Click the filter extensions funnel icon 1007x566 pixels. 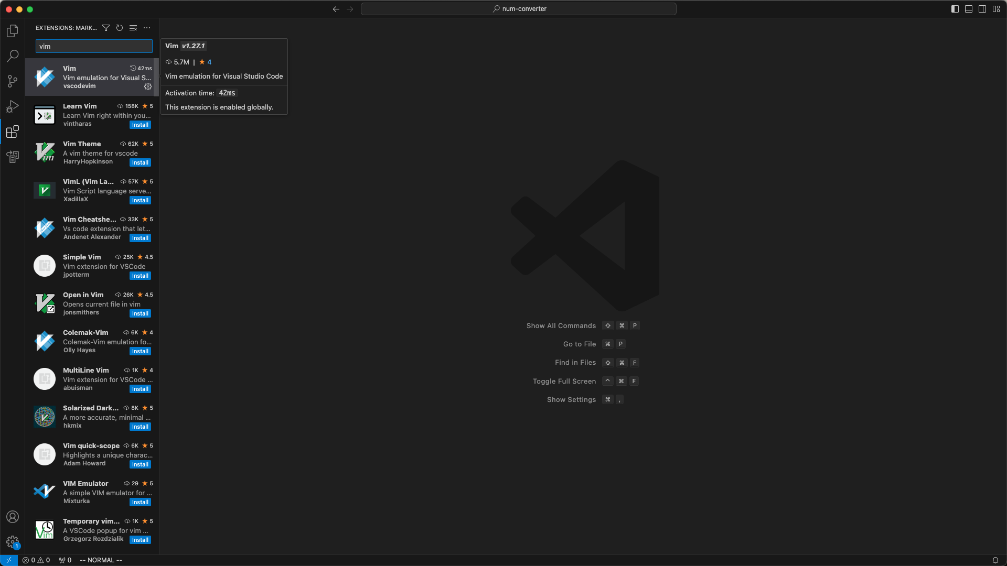106,28
